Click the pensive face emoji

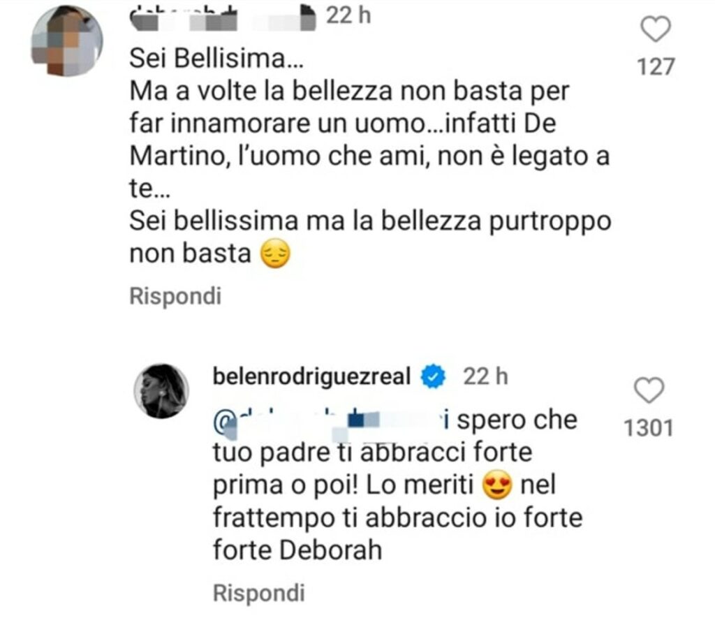274,254
